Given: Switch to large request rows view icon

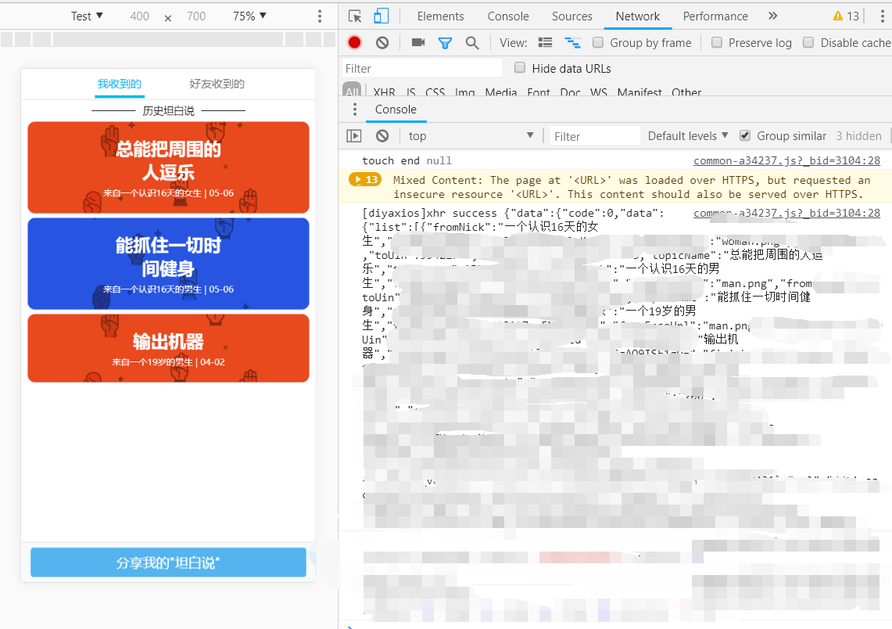Looking at the screenshot, I should (545, 43).
